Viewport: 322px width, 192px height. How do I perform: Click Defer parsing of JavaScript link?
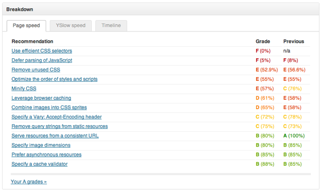[x=42, y=60]
